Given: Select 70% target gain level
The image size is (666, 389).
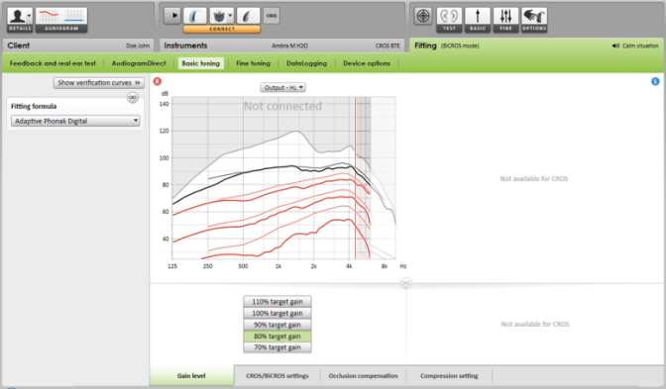Looking at the screenshot, I should pyautogui.click(x=277, y=347).
